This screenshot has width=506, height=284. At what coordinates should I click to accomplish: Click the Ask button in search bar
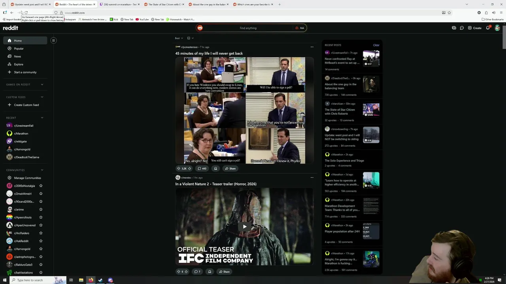point(300,28)
